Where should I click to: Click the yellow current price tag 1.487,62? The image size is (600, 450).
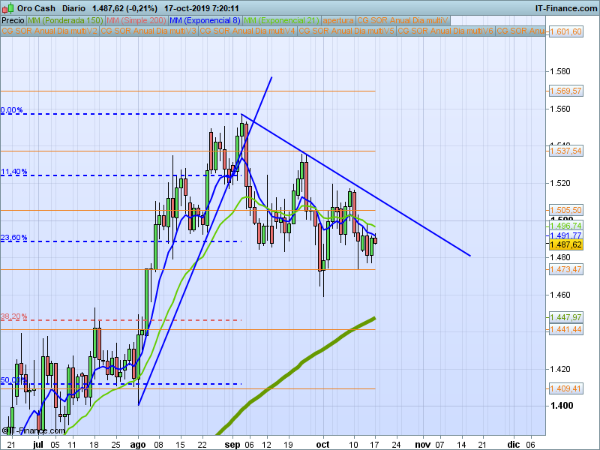tap(565, 245)
